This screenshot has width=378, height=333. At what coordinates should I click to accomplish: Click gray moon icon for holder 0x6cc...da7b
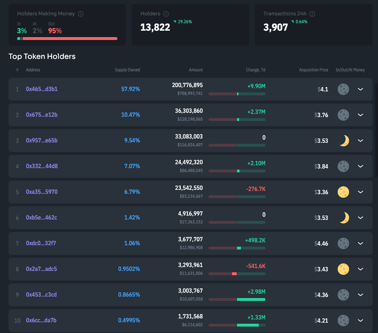(343, 321)
